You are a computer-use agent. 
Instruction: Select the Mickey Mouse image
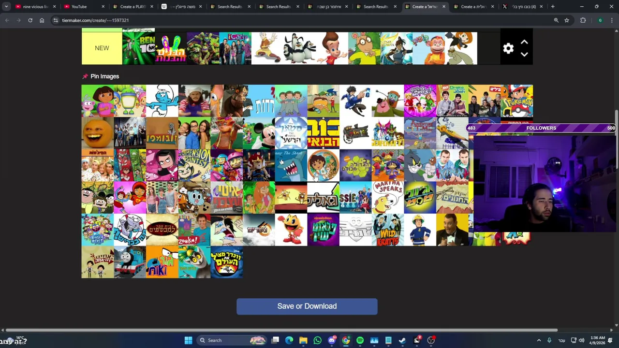(259, 133)
